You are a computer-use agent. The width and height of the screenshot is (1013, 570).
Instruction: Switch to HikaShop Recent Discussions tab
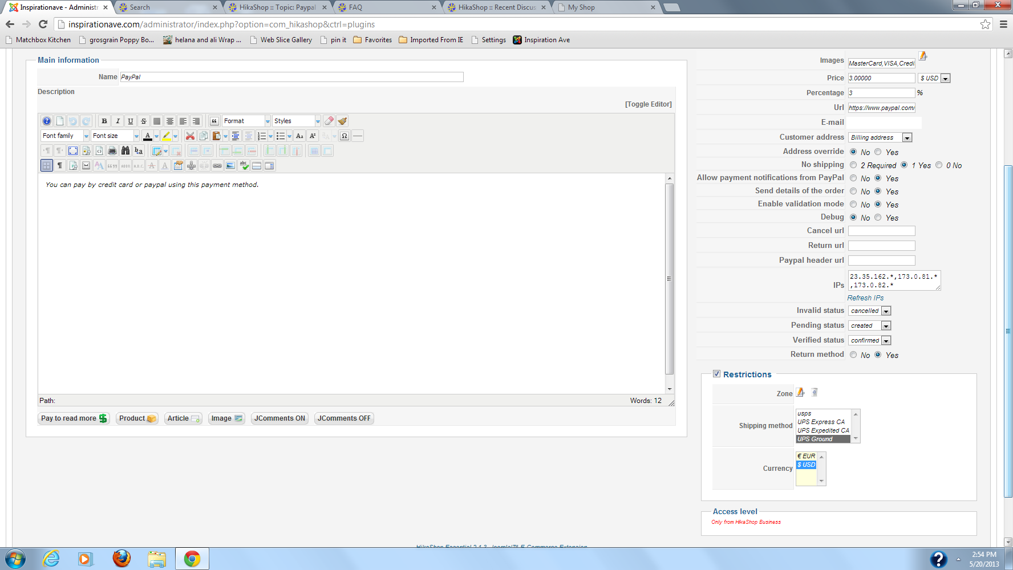496,7
